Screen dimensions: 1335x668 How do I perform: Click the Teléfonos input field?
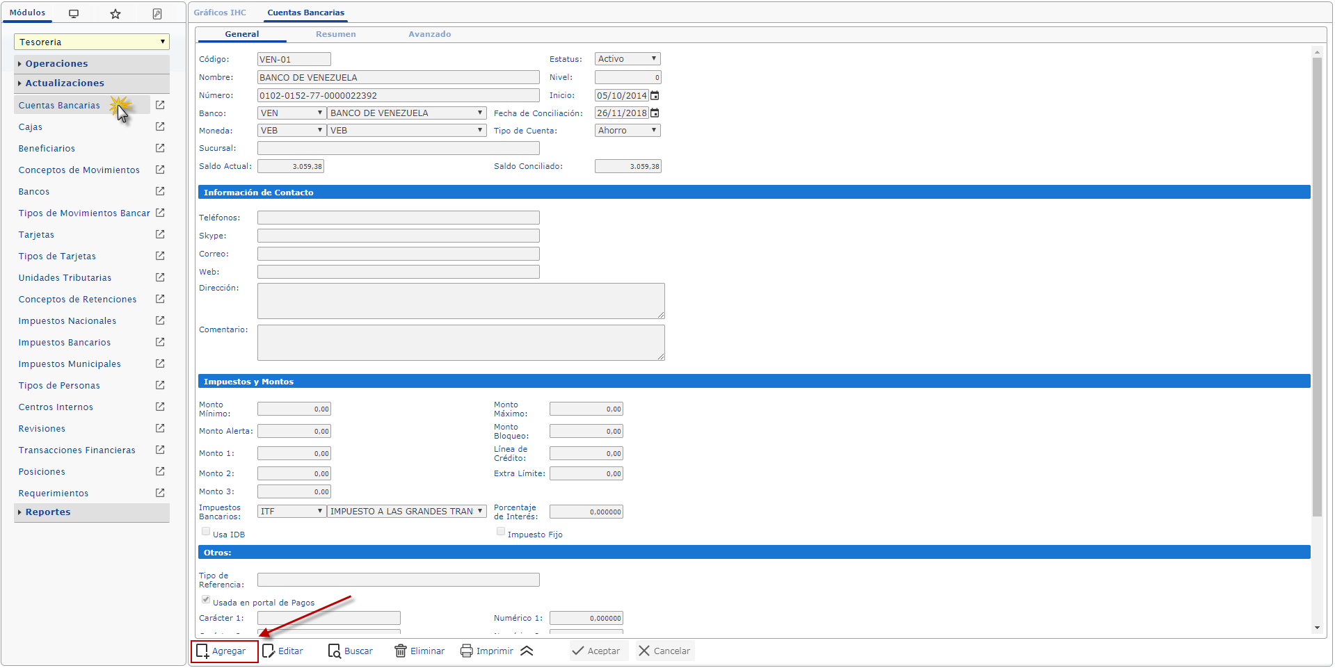398,218
